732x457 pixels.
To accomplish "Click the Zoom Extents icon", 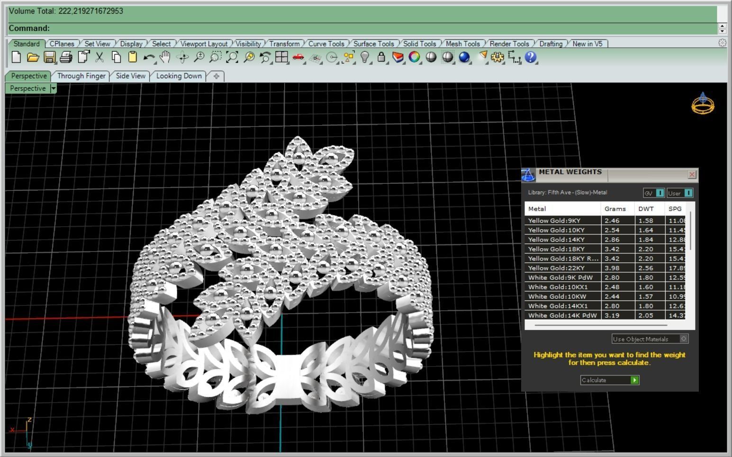I will (232, 57).
